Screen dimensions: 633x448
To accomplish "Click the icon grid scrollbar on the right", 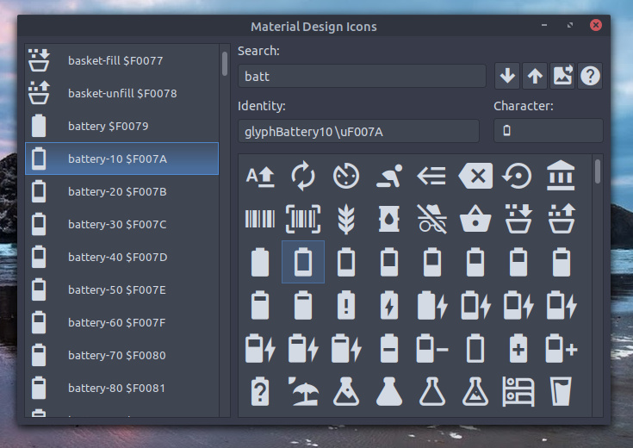I will [x=598, y=171].
